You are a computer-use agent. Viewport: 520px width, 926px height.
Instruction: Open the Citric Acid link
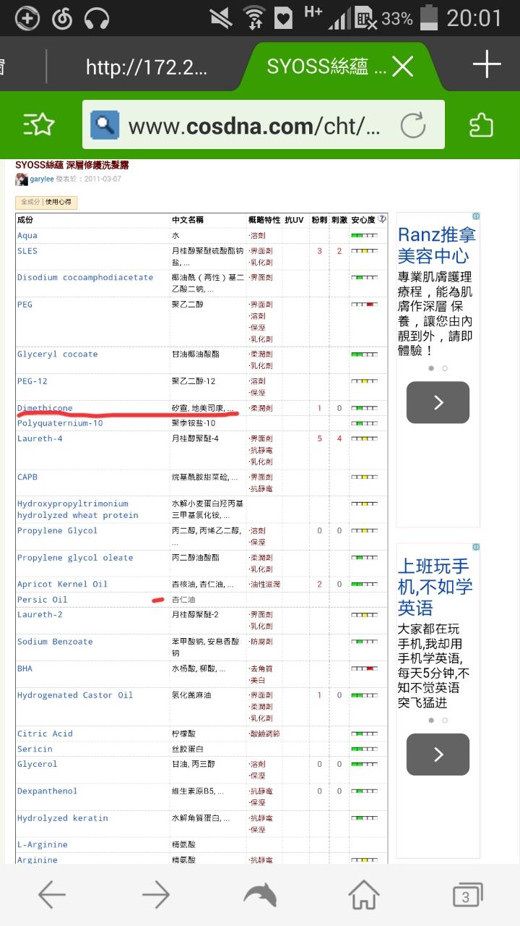pos(45,734)
